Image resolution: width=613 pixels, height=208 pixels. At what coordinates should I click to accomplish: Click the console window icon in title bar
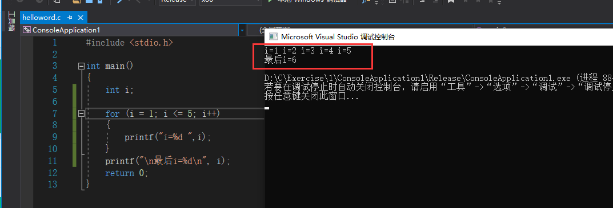coord(273,37)
